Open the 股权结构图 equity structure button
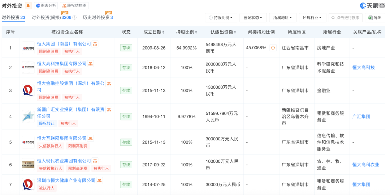The height and width of the screenshot is (195, 390). tap(74, 5)
